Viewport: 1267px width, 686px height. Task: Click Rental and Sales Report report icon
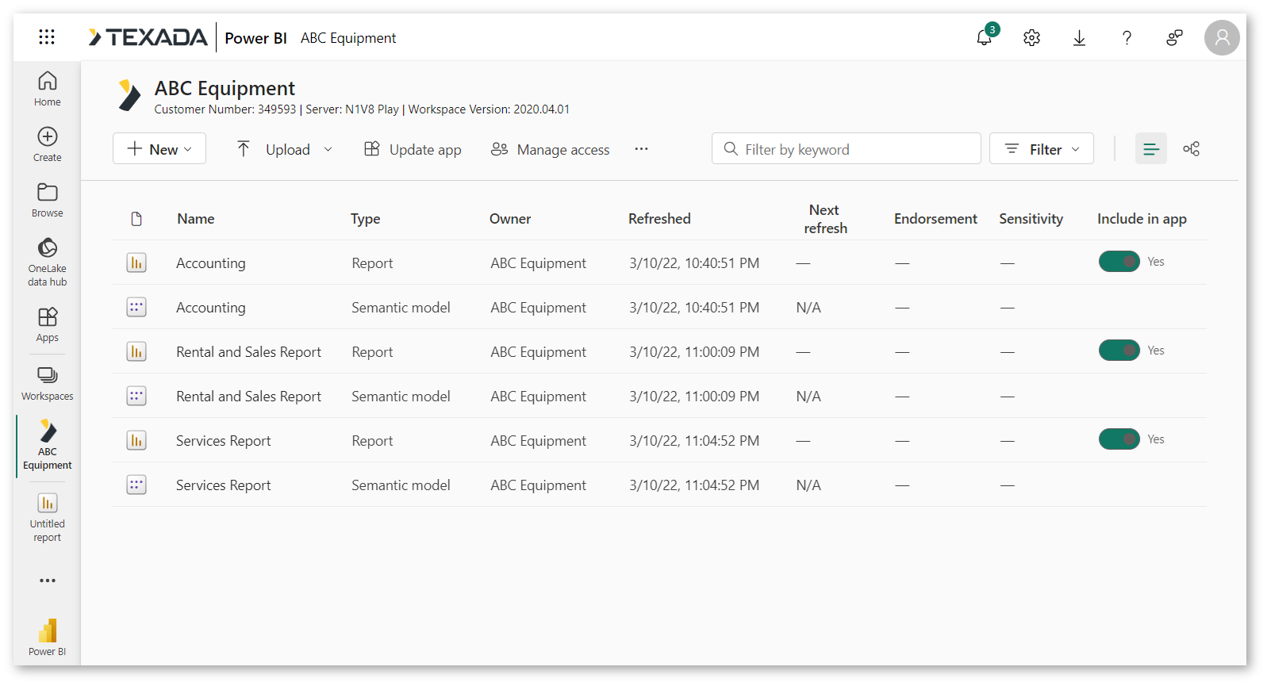click(x=136, y=351)
